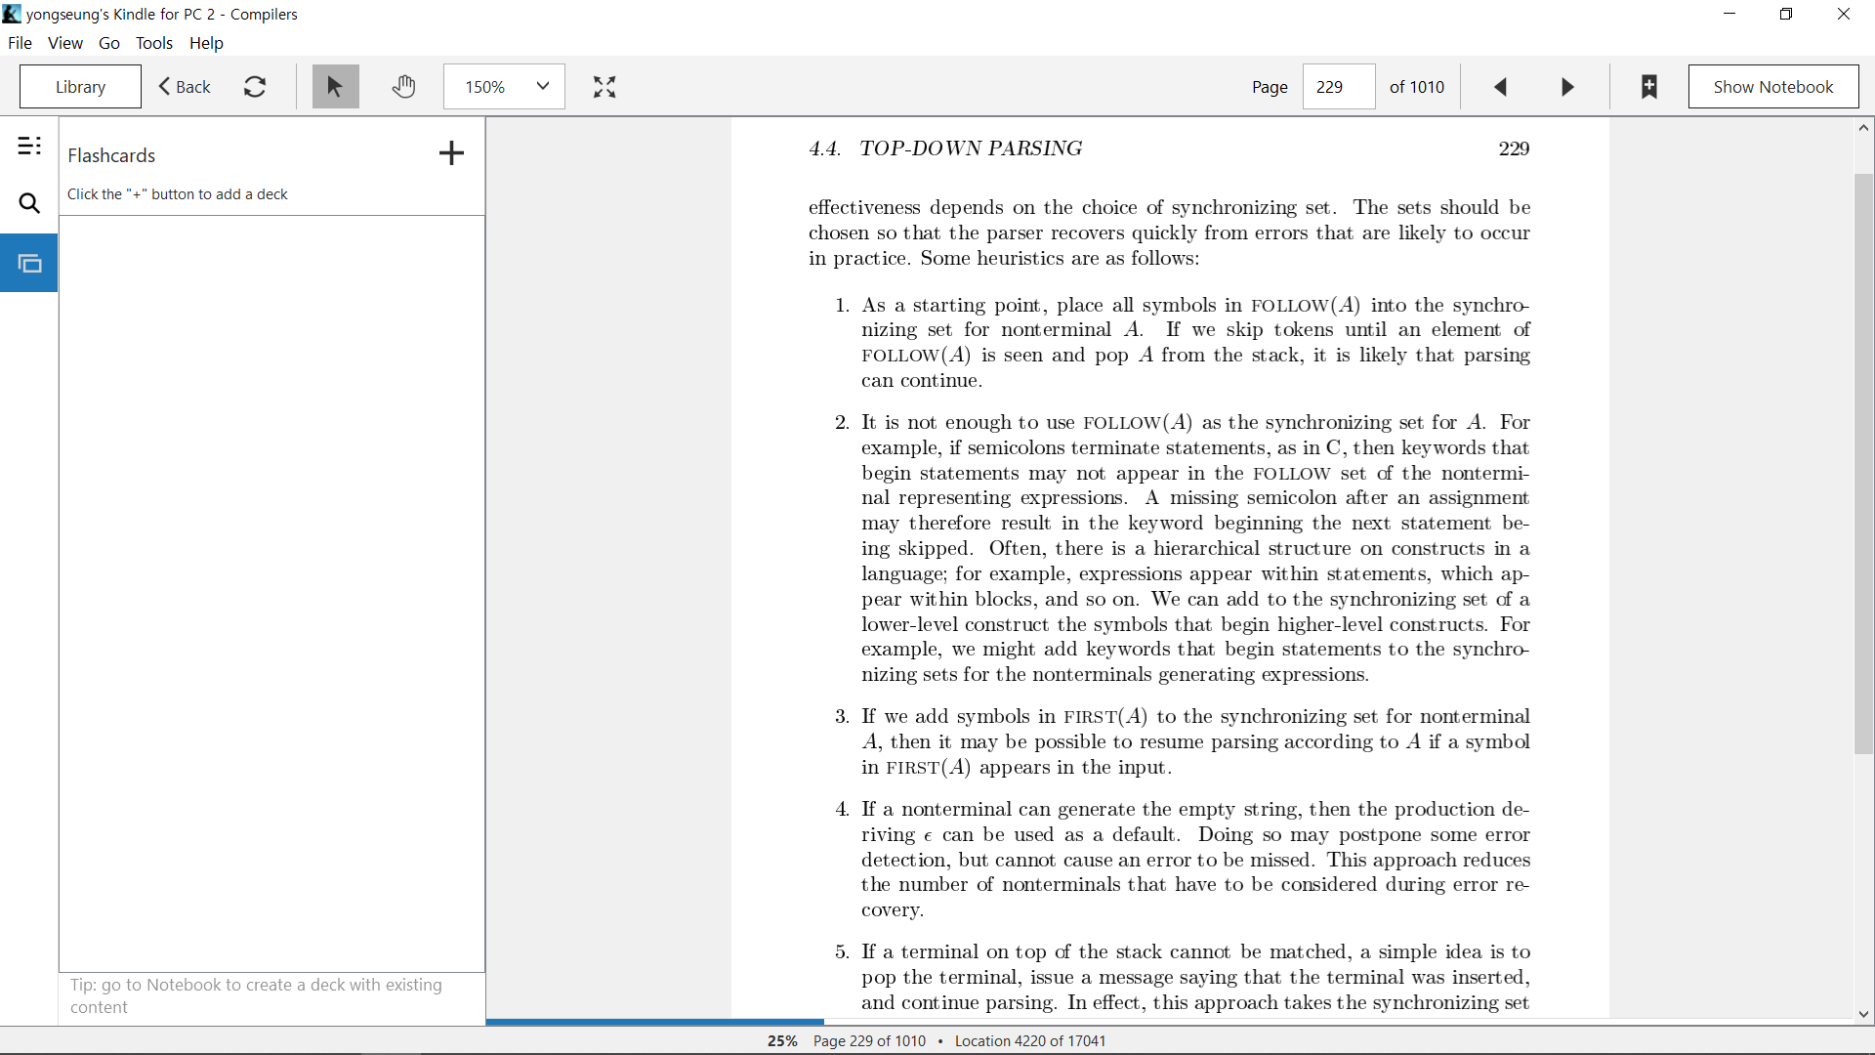Select the Flashcards sidebar icon
This screenshot has width=1875, height=1055.
coord(29,263)
